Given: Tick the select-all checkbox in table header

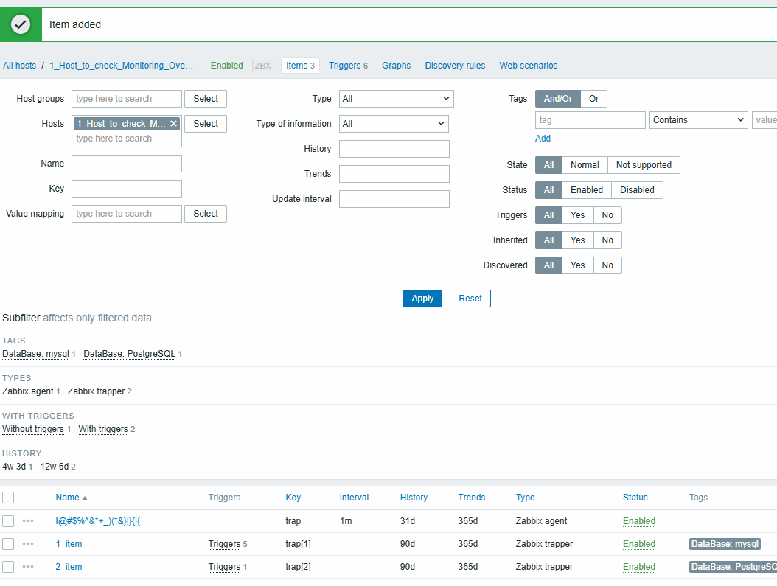Looking at the screenshot, I should (x=8, y=498).
